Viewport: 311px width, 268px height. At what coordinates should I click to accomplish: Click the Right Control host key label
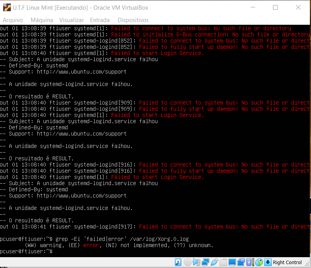click(287, 263)
